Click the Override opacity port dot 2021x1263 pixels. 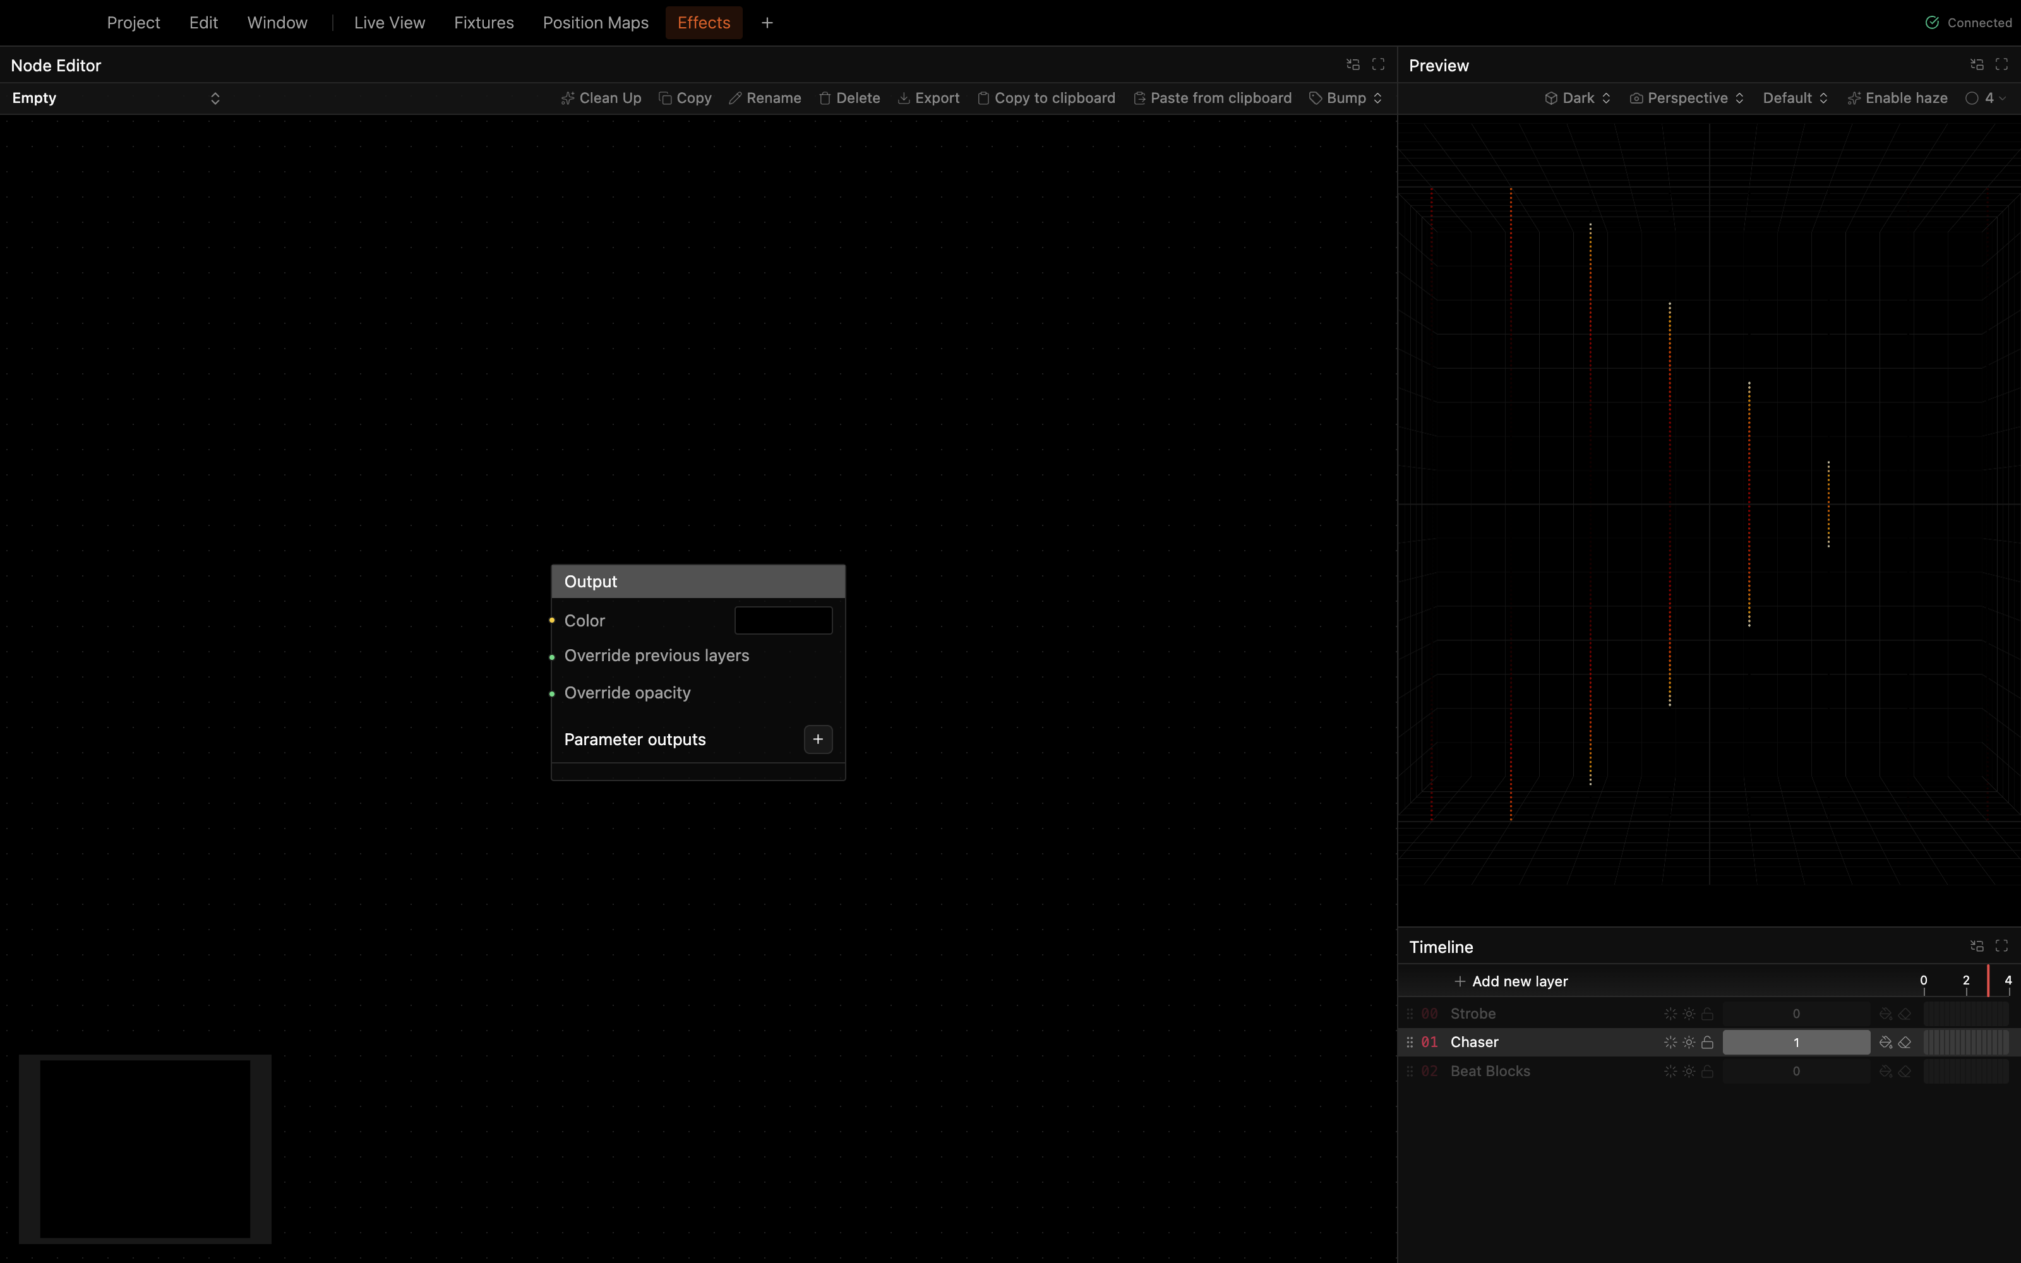[552, 694]
